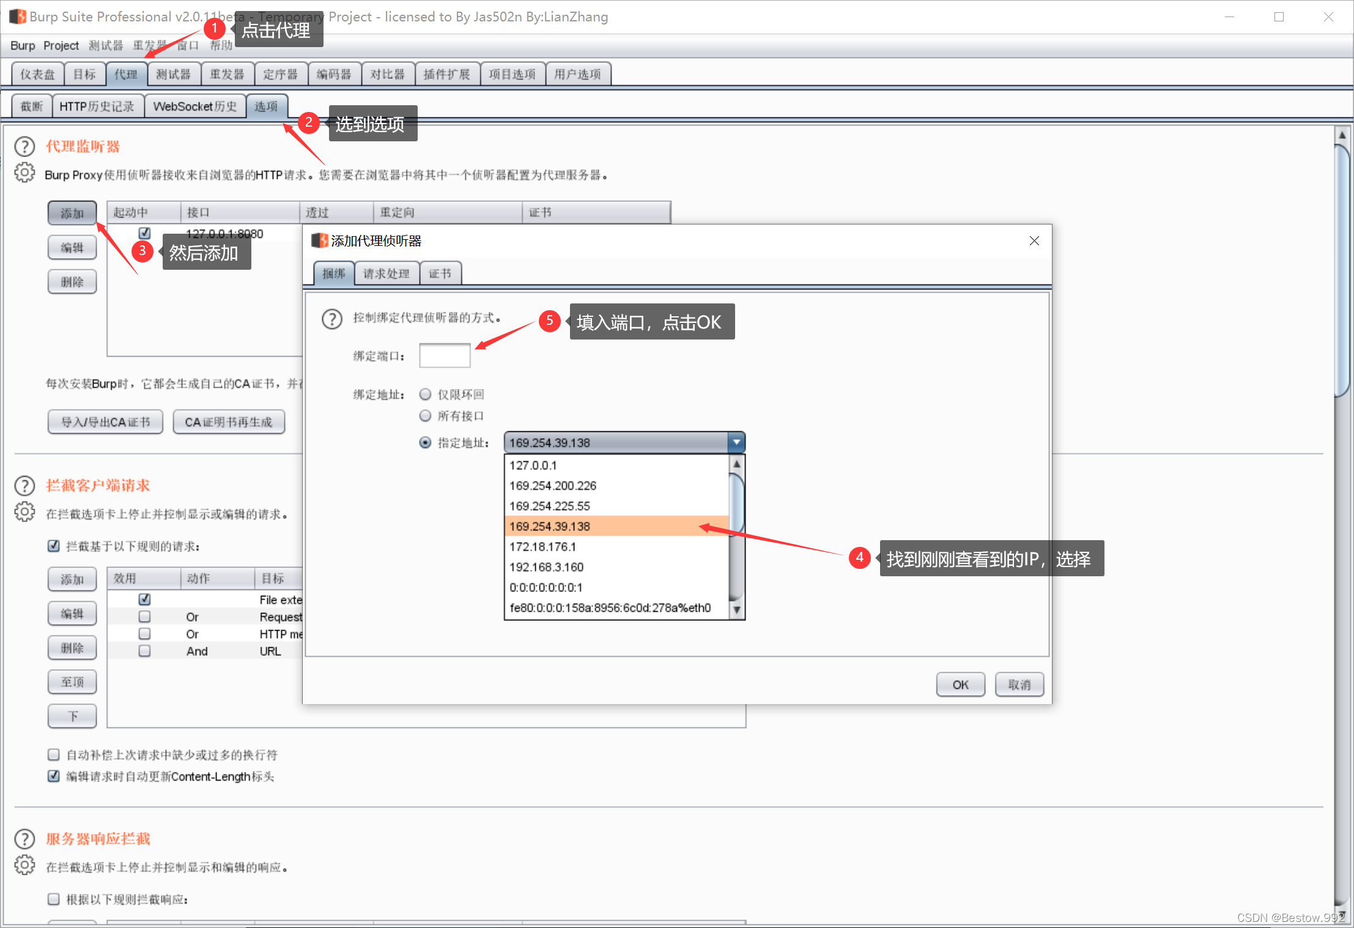Click 导入/导出CA证书 button
1354x928 pixels.
(x=105, y=422)
